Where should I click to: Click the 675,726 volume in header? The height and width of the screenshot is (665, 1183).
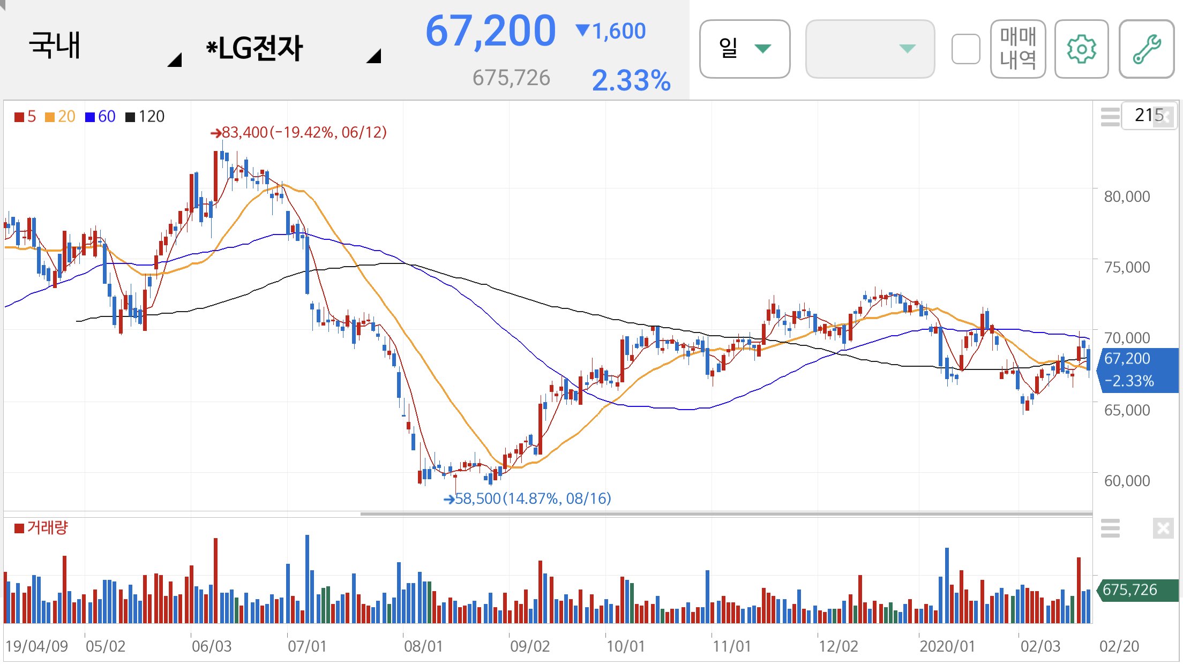click(x=511, y=78)
